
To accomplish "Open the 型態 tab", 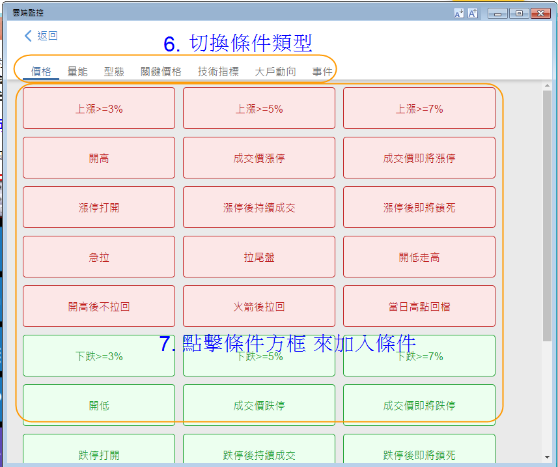I will click(114, 72).
